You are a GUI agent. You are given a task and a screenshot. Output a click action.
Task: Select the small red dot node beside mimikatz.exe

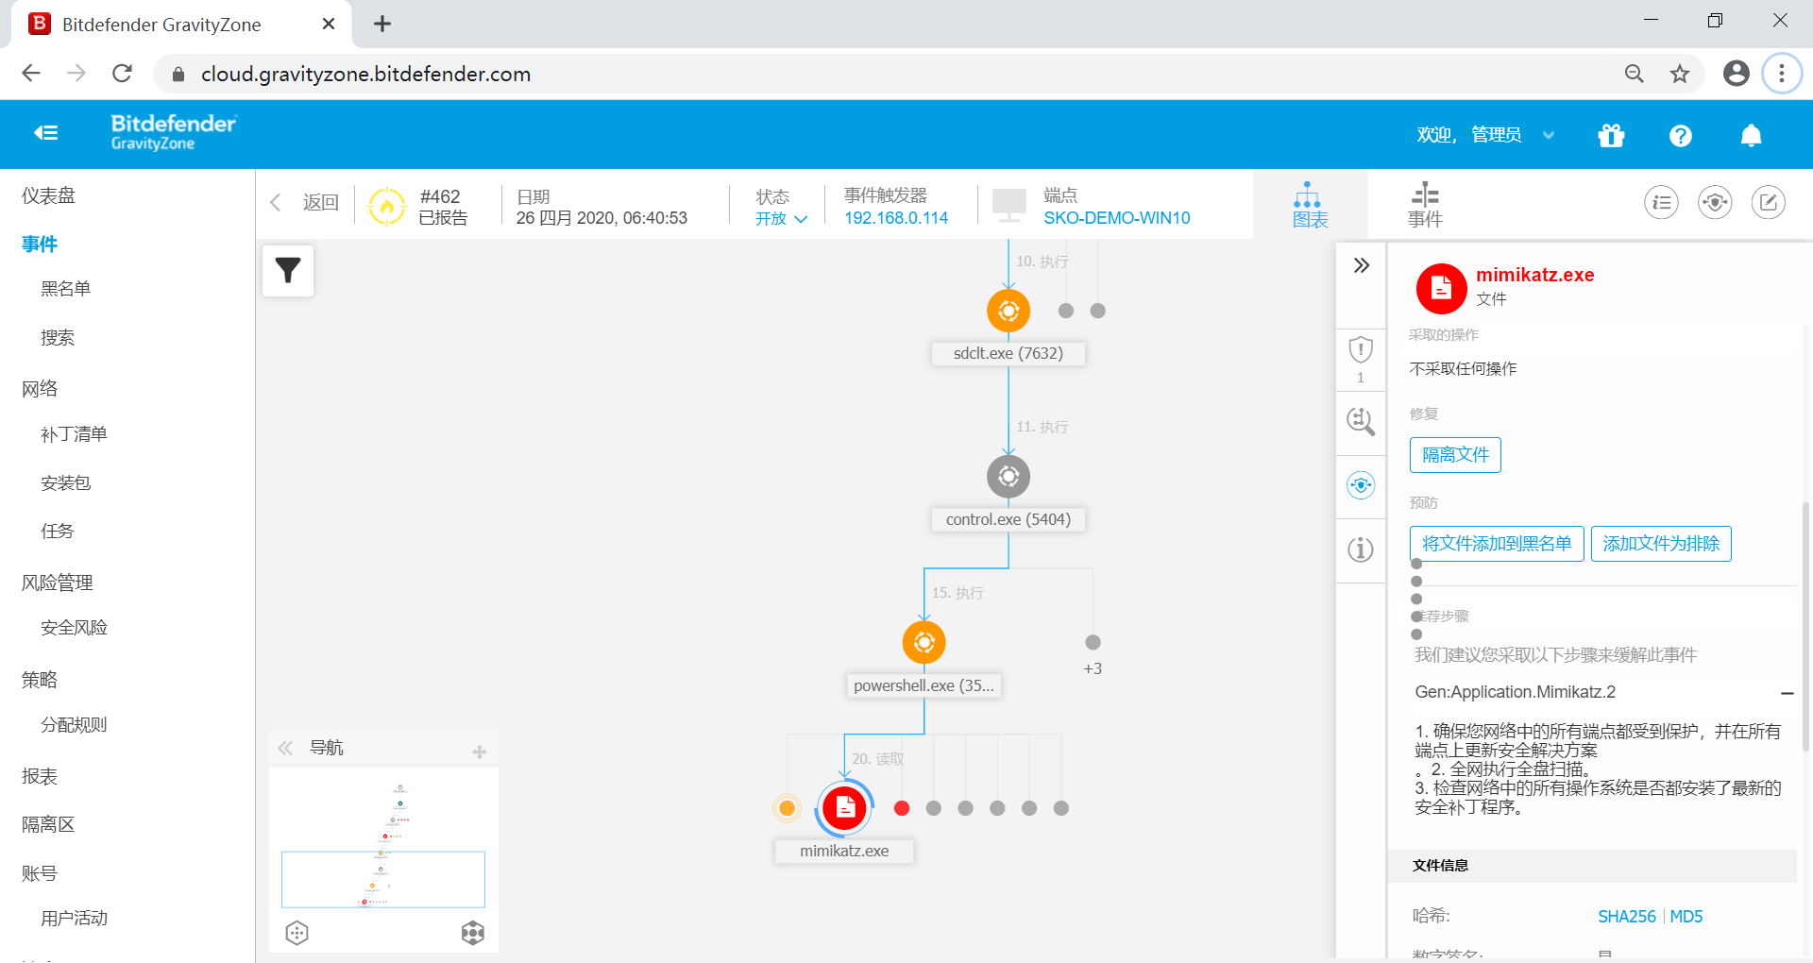(x=902, y=808)
